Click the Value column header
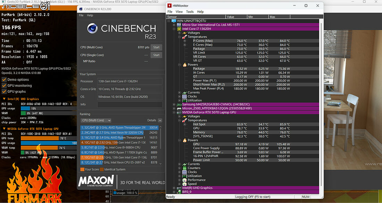Viewport: 382px width, 203px height. coord(236,17)
